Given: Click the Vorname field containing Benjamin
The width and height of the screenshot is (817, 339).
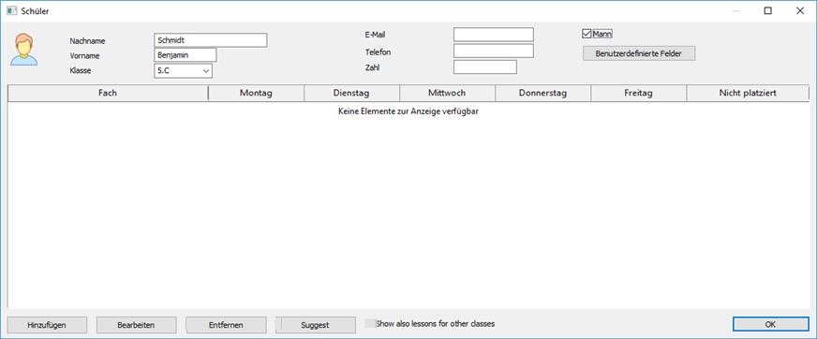Looking at the screenshot, I should tap(185, 55).
